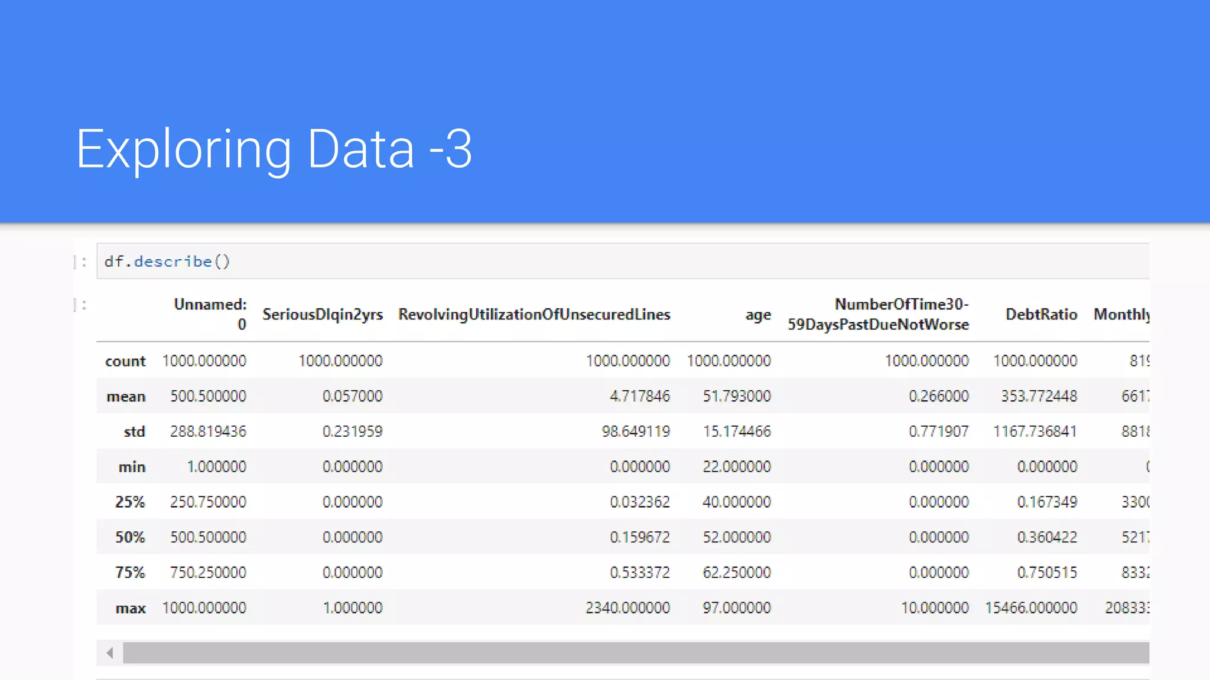Click the 'mean' row label
The height and width of the screenshot is (680, 1210).
click(x=126, y=396)
